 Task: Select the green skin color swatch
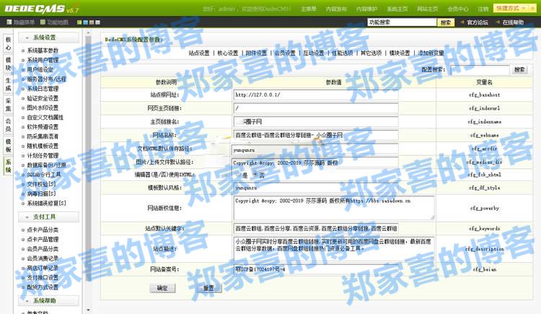[x=79, y=22]
